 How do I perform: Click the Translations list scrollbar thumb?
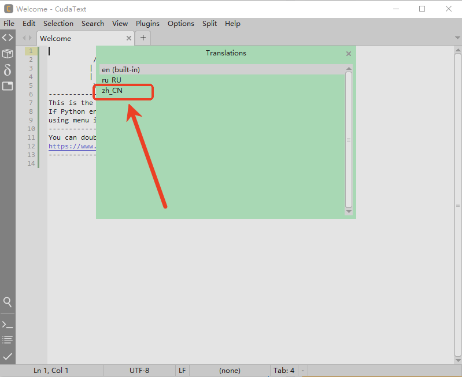pyautogui.click(x=349, y=140)
